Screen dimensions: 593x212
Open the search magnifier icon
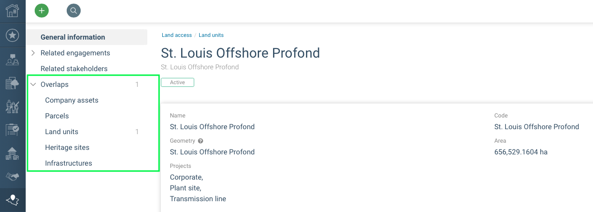pos(73,10)
